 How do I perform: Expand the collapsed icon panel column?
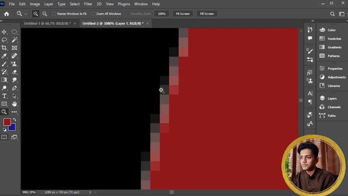pos(313,21)
